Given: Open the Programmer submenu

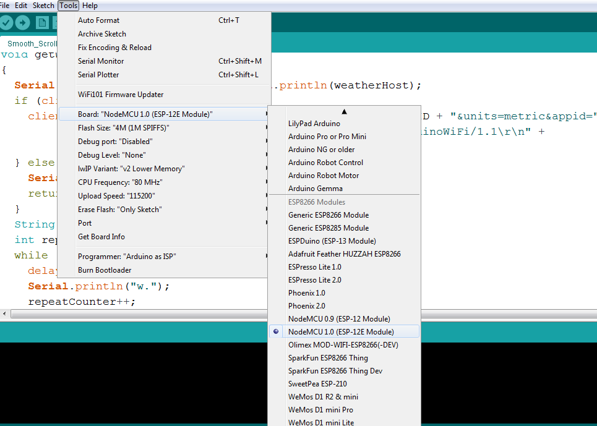Looking at the screenshot, I should click(164, 257).
